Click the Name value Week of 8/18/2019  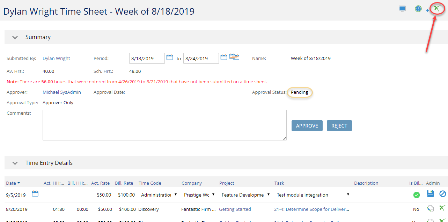tap(311, 58)
